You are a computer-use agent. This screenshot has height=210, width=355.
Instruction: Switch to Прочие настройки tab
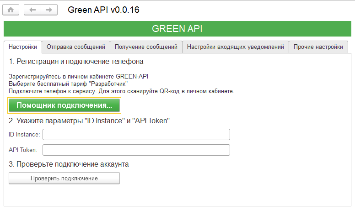click(318, 47)
